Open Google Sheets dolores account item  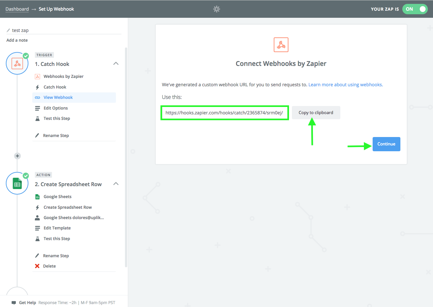point(74,218)
